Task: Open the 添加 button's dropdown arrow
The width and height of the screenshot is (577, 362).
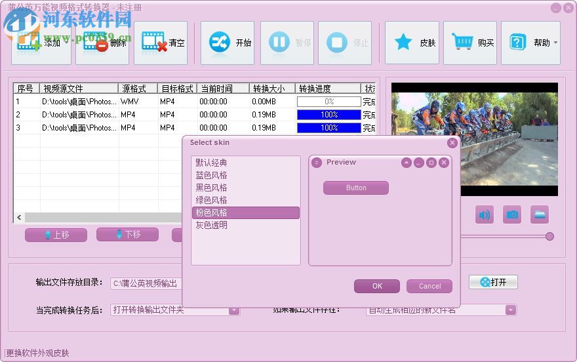Action: [x=67, y=43]
